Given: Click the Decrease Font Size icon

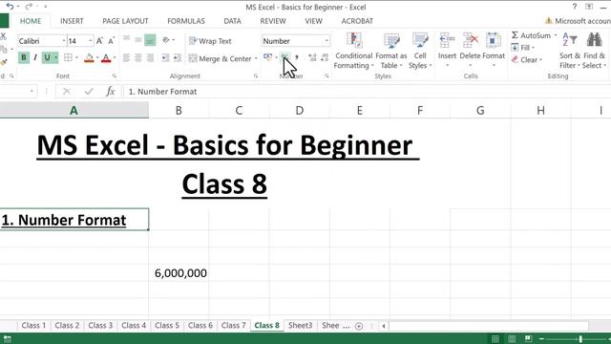Looking at the screenshot, I should pyautogui.click(x=112, y=40).
